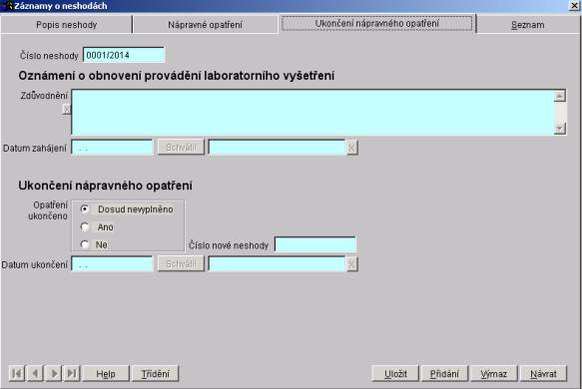The height and width of the screenshot is (389, 582).
Task: Clear the Zdůvodnění text with X button
Action: pyautogui.click(x=67, y=109)
